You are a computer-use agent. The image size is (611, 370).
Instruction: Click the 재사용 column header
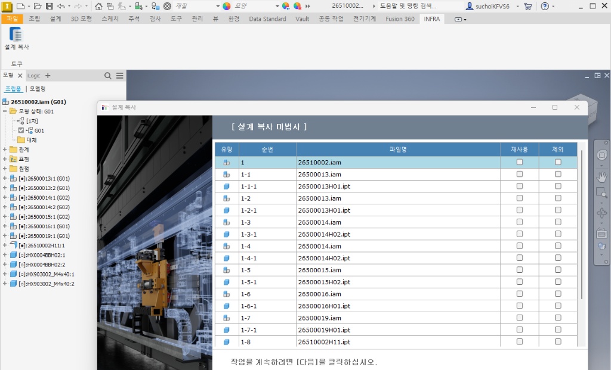[520, 150]
